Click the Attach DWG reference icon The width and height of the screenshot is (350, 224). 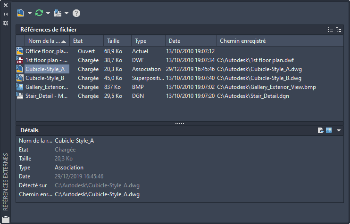pyautogui.click(x=21, y=13)
